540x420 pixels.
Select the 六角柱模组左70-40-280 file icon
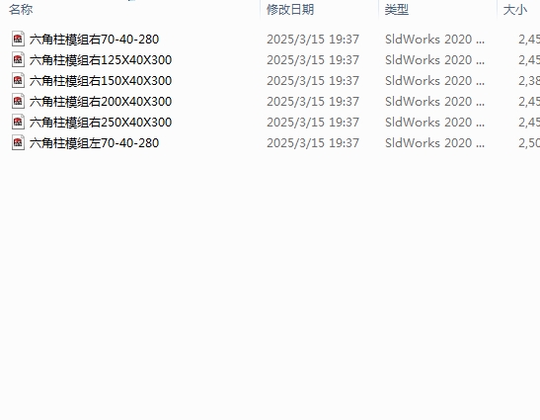pos(18,142)
